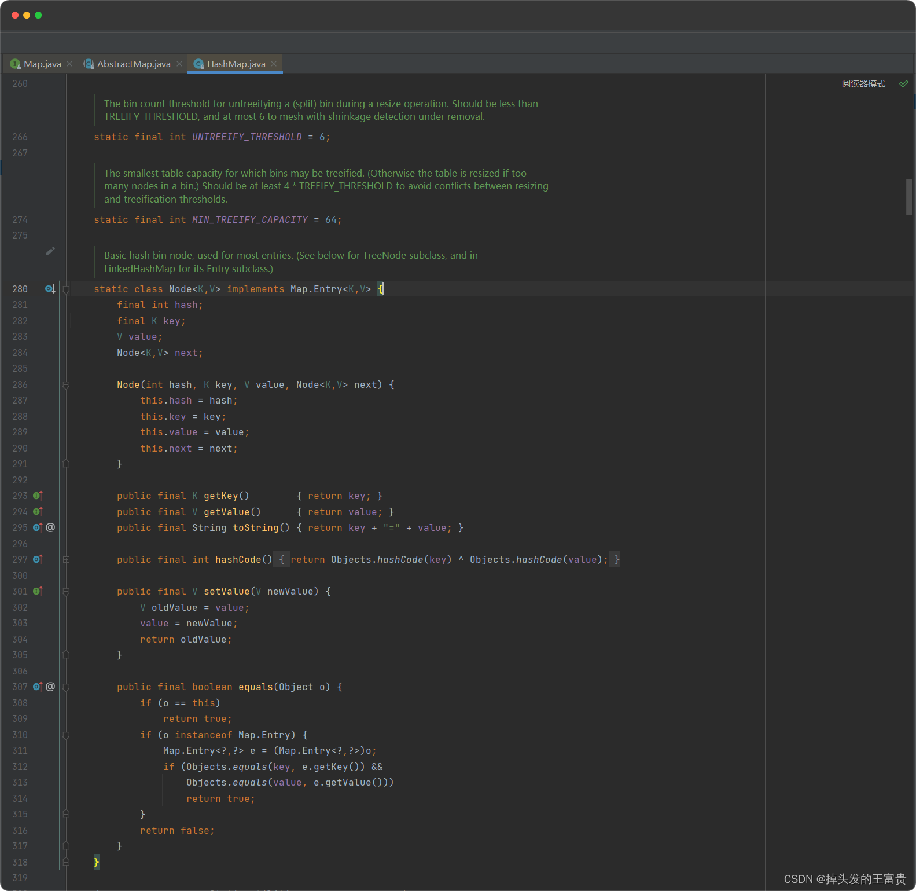
Task: Click fold end marker at line 318
Action: pyautogui.click(x=66, y=862)
